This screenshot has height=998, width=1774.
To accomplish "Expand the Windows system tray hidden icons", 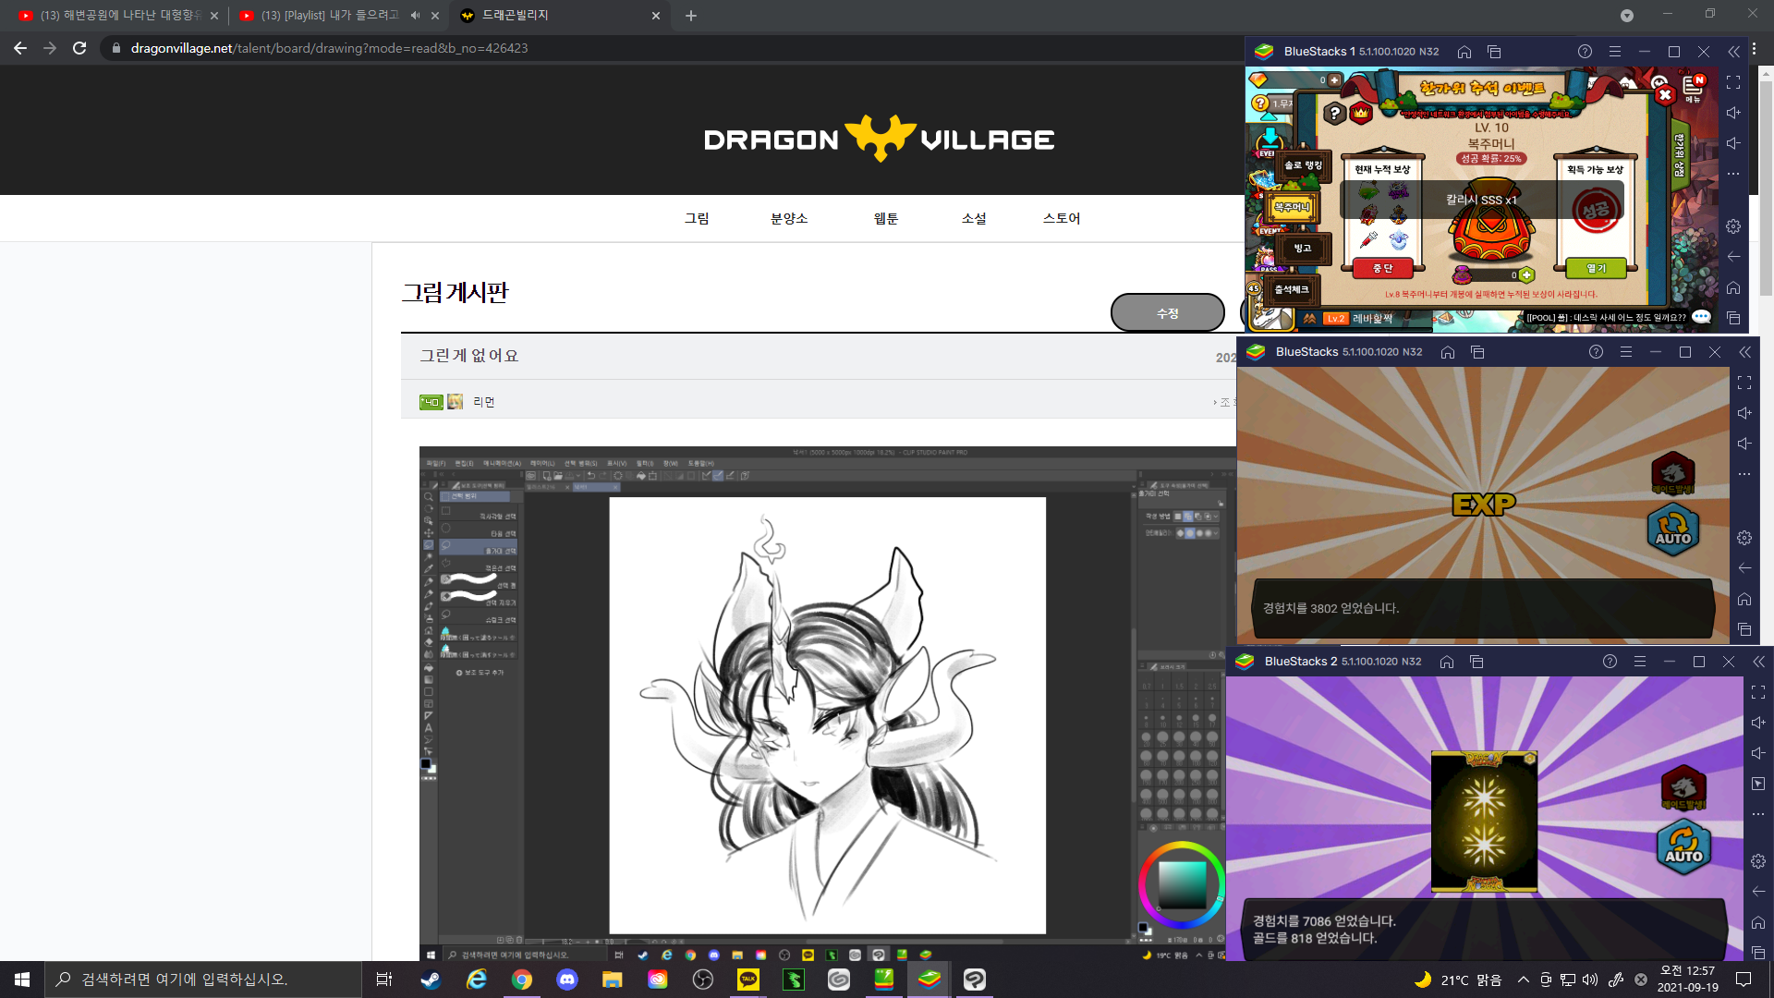I will click(1523, 980).
